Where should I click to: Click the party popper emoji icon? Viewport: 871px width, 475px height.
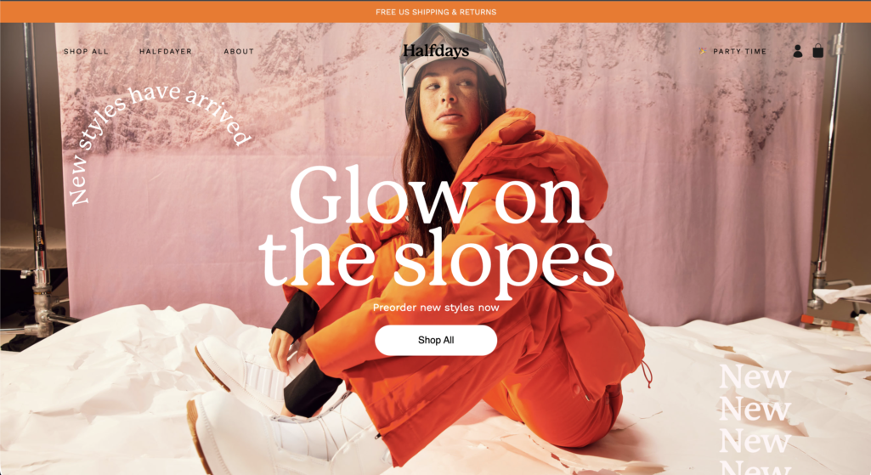pos(703,51)
